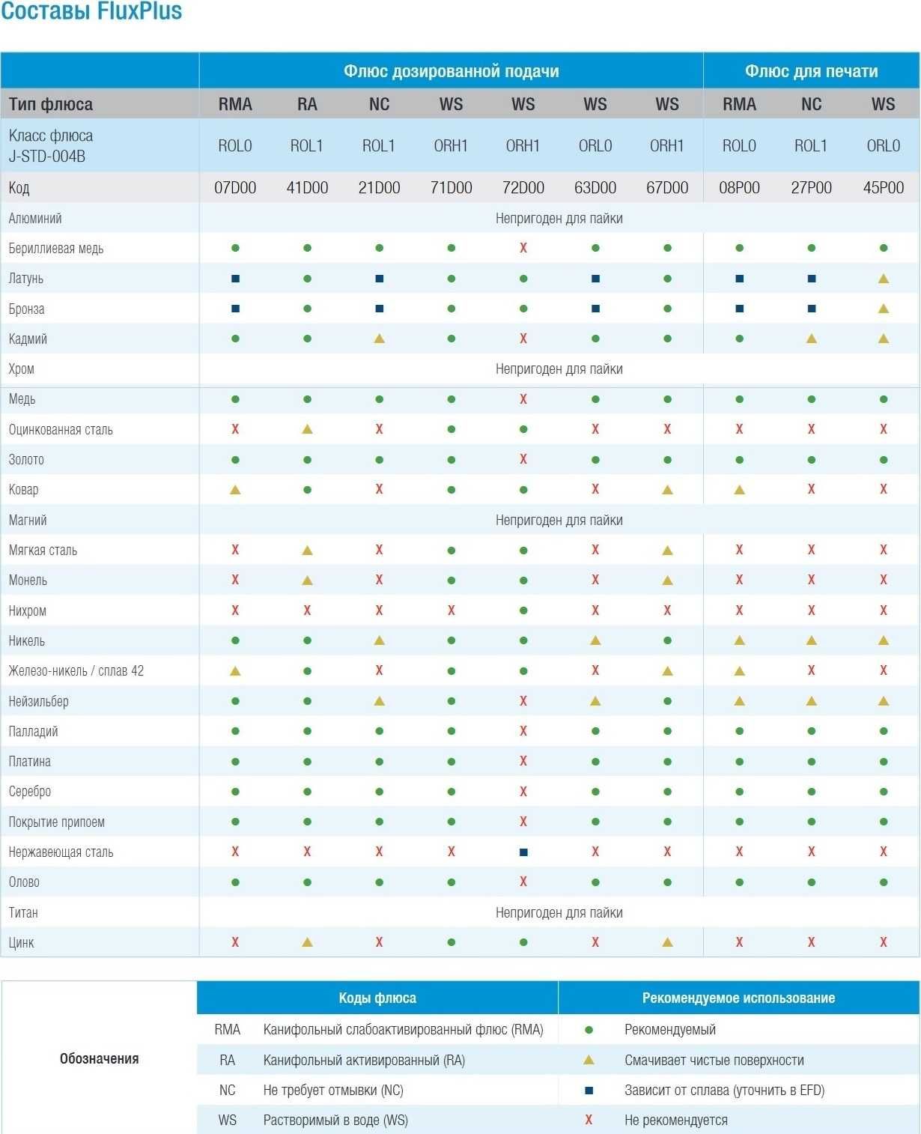Click Латунь row blue square under code 63D00
The width and height of the screenshot is (921, 1134).
pos(595,279)
